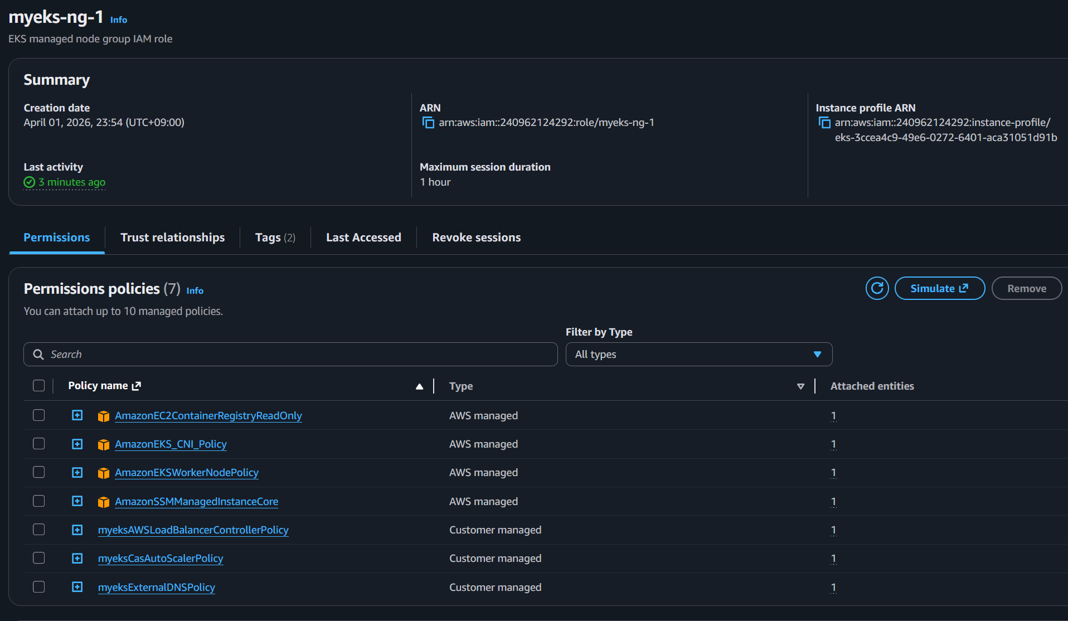Viewport: 1068px width, 621px height.
Task: Click the Info link beside myeks-ng-1
Action: point(119,20)
